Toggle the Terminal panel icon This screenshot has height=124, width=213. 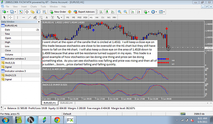(x=39, y=12)
